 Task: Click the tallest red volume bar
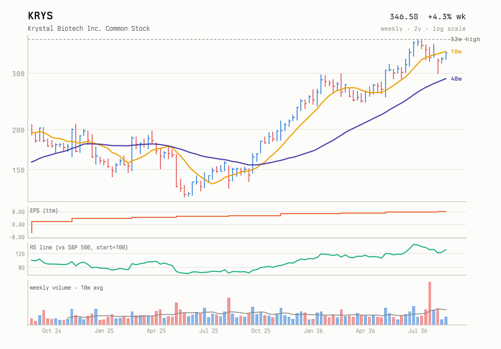[x=430, y=304]
